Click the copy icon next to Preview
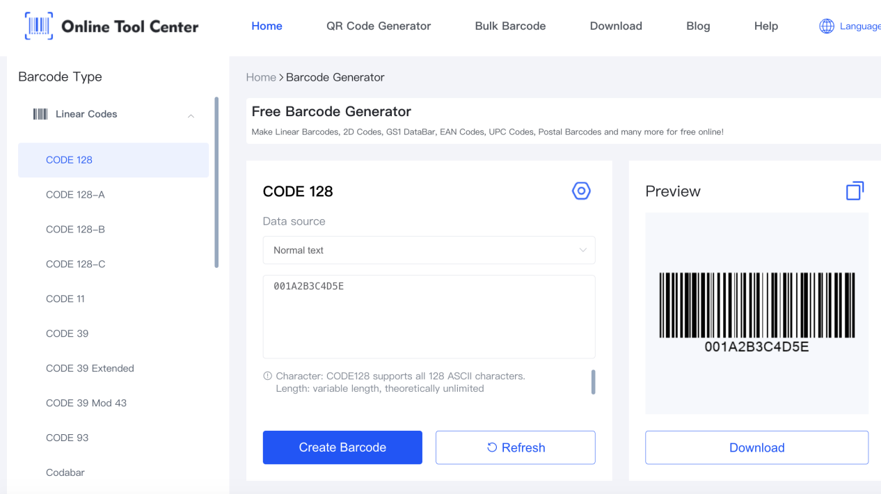The width and height of the screenshot is (881, 494). (x=855, y=190)
